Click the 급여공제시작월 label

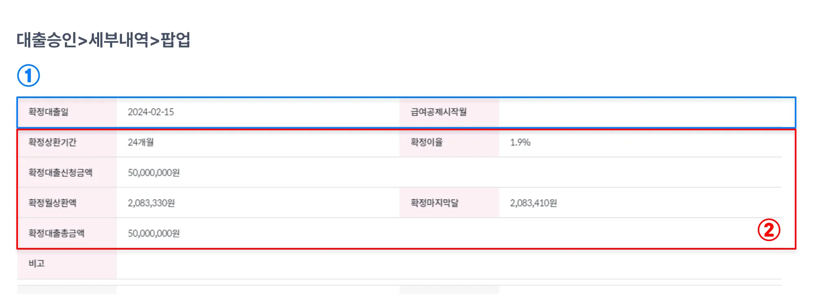[x=439, y=112]
